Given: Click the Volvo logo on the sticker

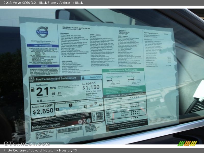Looking at the screenshot, I should [x=42, y=32].
